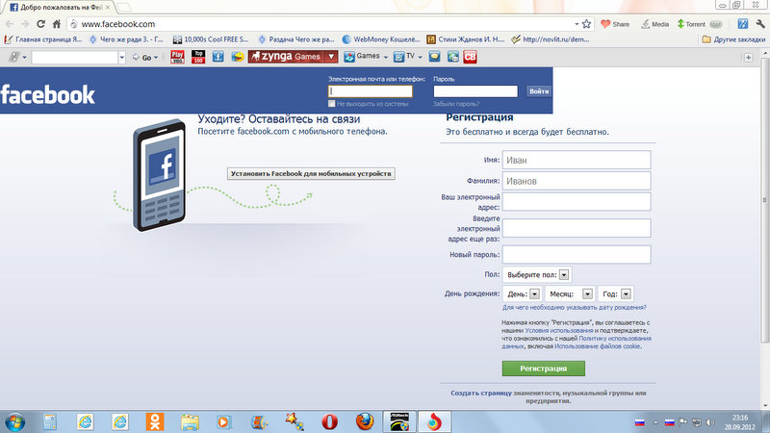
Task: Click the network icon in system tray
Action: click(696, 422)
